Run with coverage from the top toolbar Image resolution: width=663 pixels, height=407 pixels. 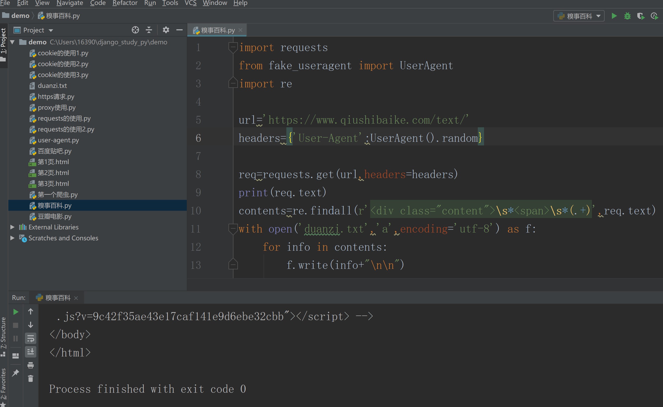(641, 16)
